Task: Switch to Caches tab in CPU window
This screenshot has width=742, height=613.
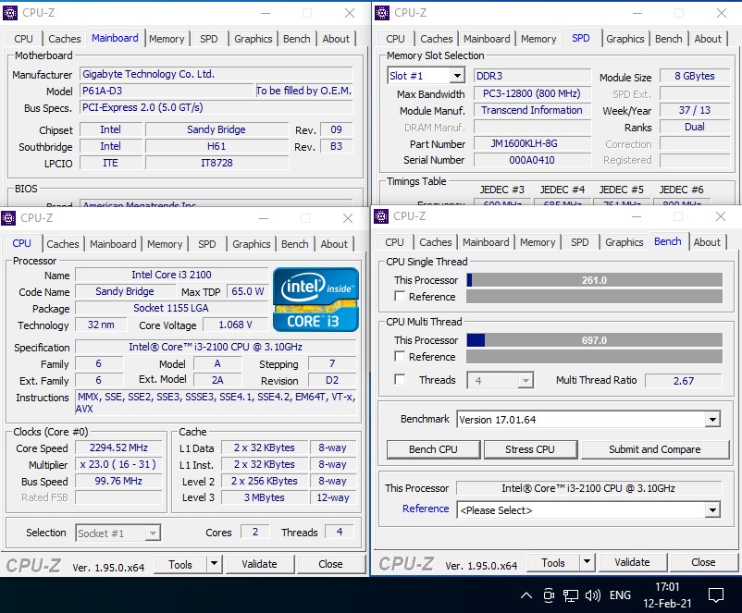Action: pyautogui.click(x=63, y=244)
